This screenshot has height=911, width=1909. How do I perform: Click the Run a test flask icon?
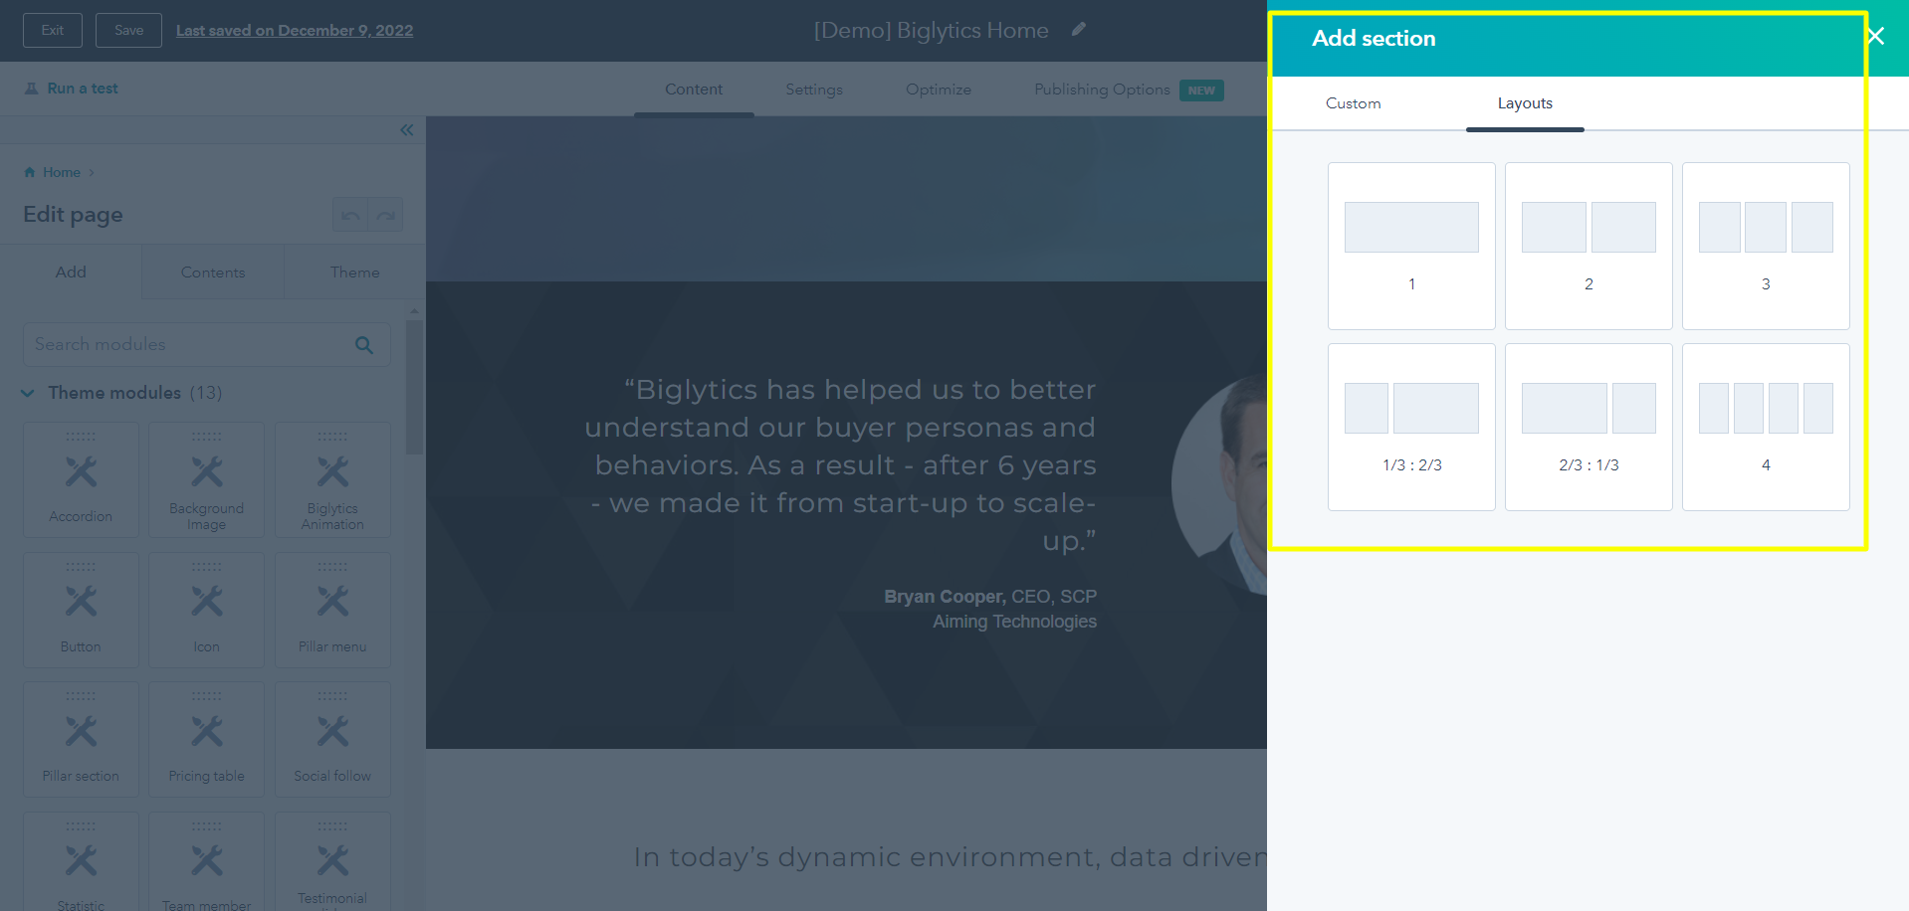point(32,89)
